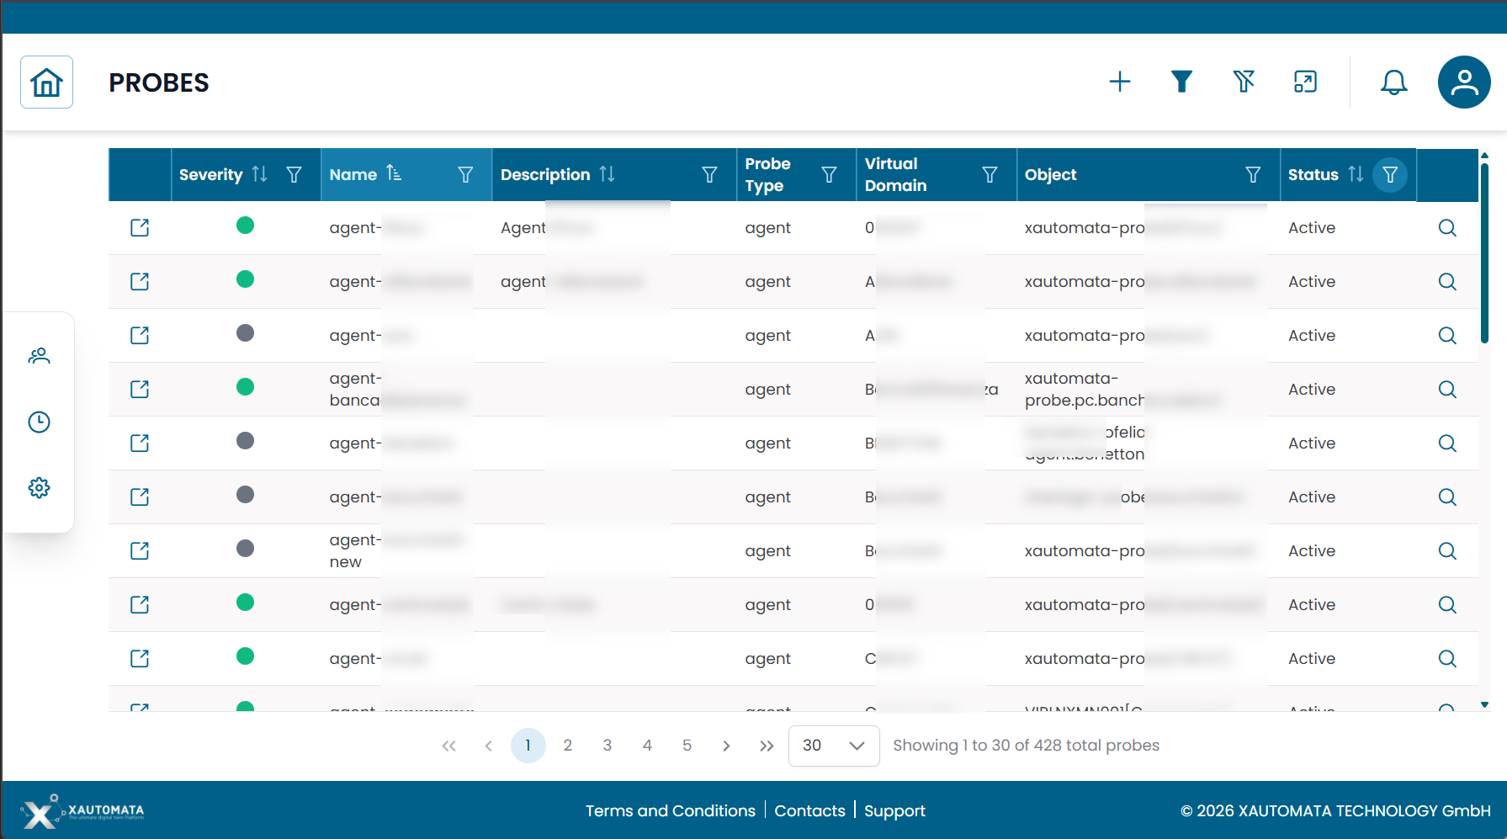This screenshot has height=839, width=1507.
Task: Expand rows-per-page dropdown showing 30
Action: 833,746
